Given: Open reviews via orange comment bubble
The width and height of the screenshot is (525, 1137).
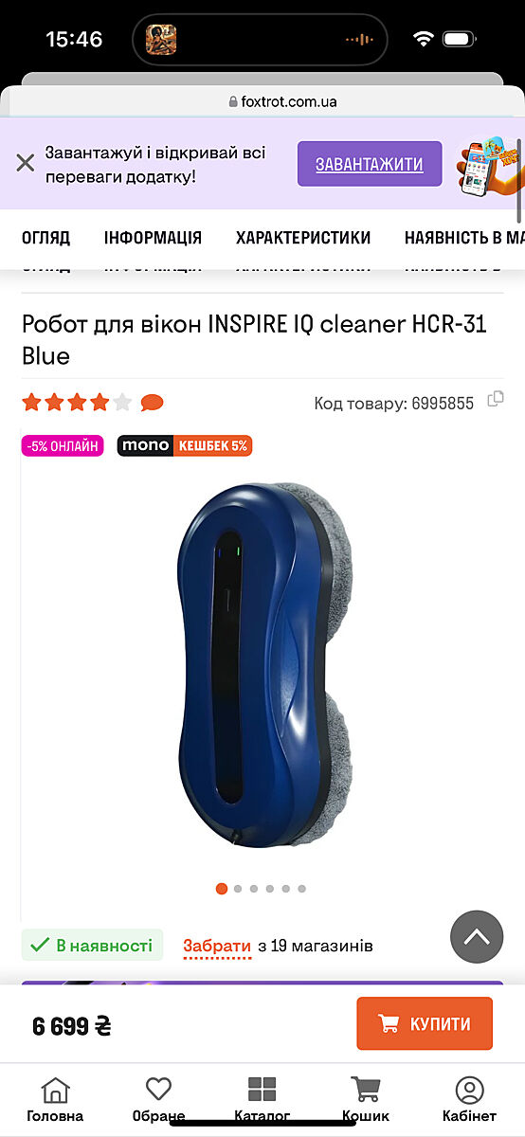Looking at the screenshot, I should click(152, 403).
